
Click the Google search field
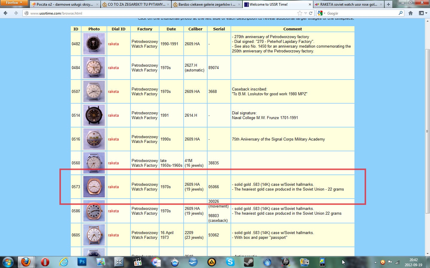point(362,13)
